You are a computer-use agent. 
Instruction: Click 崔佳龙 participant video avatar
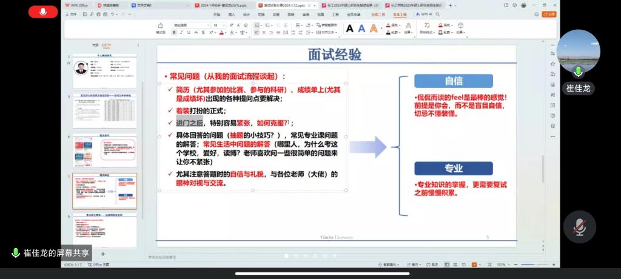[578, 52]
